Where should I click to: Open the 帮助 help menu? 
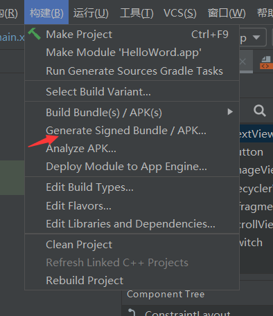point(265,12)
